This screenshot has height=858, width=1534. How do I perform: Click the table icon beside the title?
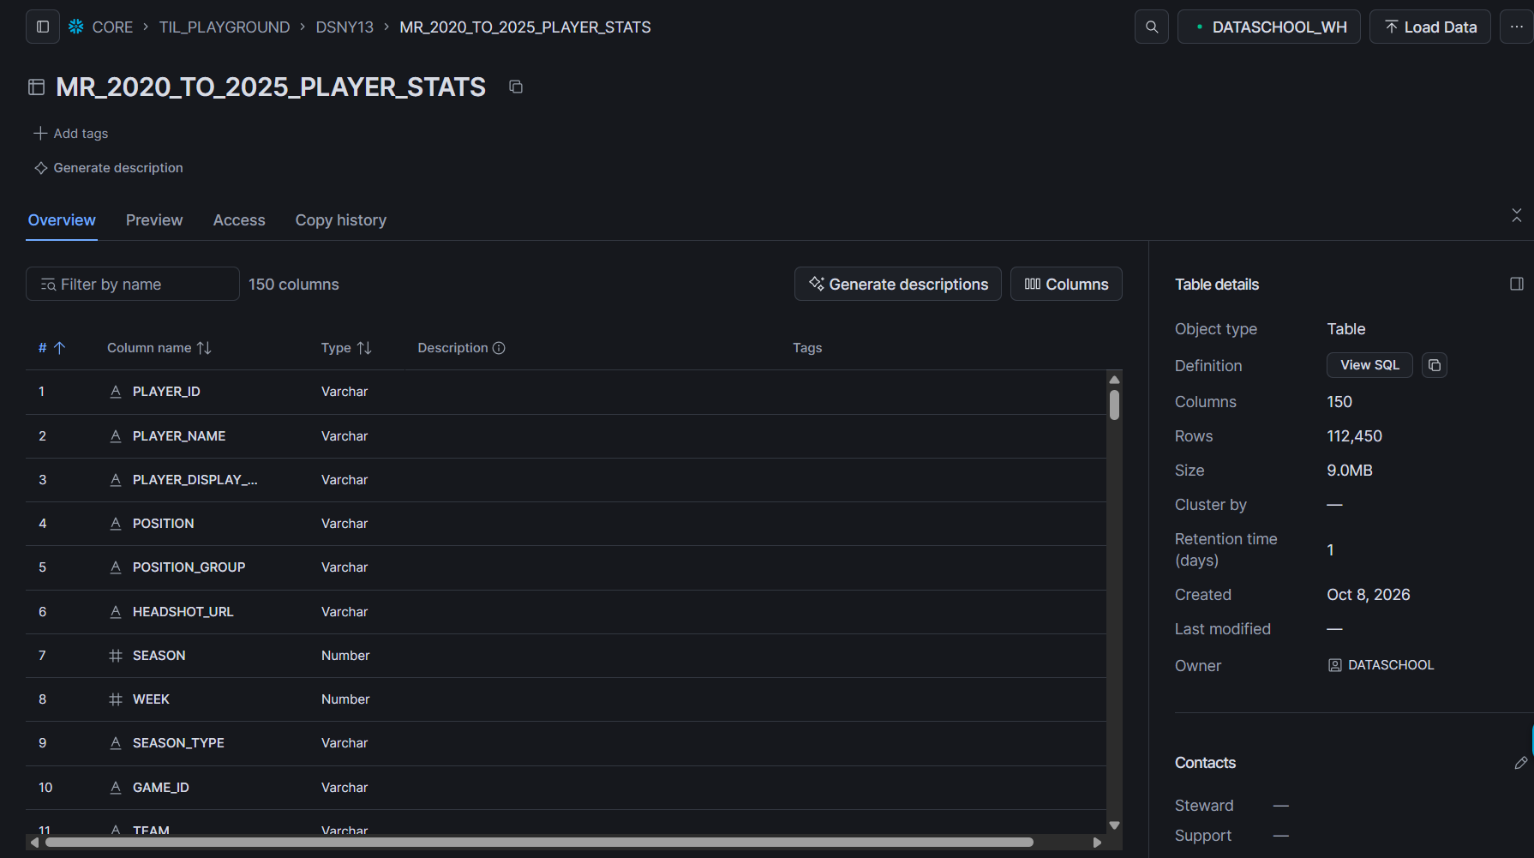pos(36,87)
